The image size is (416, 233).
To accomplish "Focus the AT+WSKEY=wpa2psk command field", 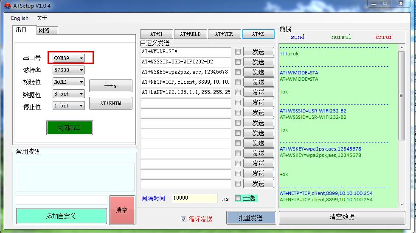I will [x=186, y=72].
